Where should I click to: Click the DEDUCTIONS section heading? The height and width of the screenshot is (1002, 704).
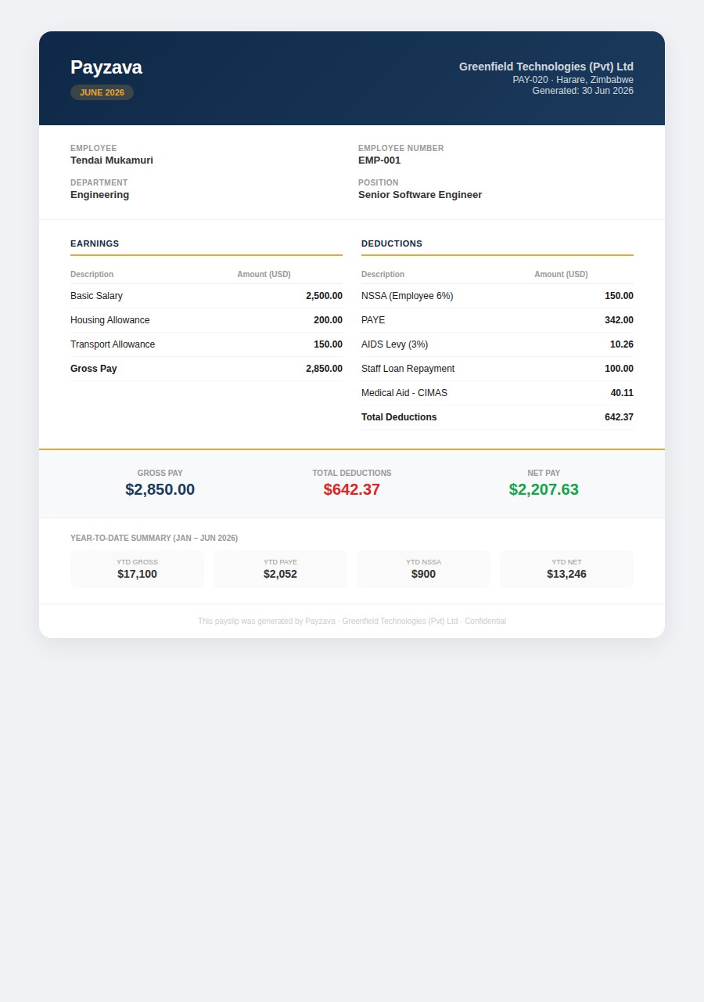392,243
